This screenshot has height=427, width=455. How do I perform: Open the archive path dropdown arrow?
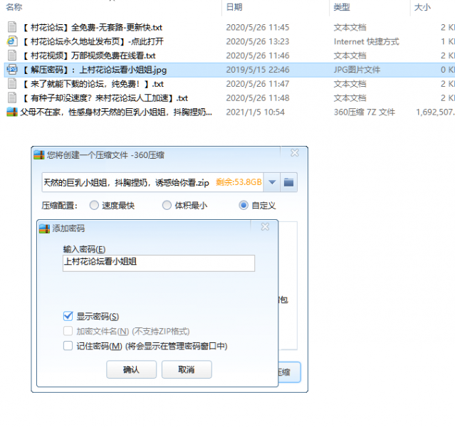click(272, 182)
